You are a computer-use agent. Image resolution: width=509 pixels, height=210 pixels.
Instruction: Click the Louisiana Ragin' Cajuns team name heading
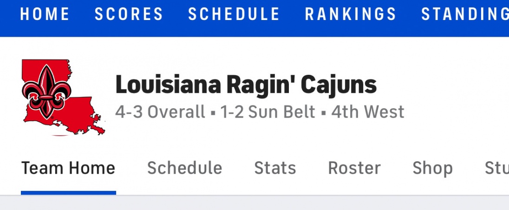[246, 85]
